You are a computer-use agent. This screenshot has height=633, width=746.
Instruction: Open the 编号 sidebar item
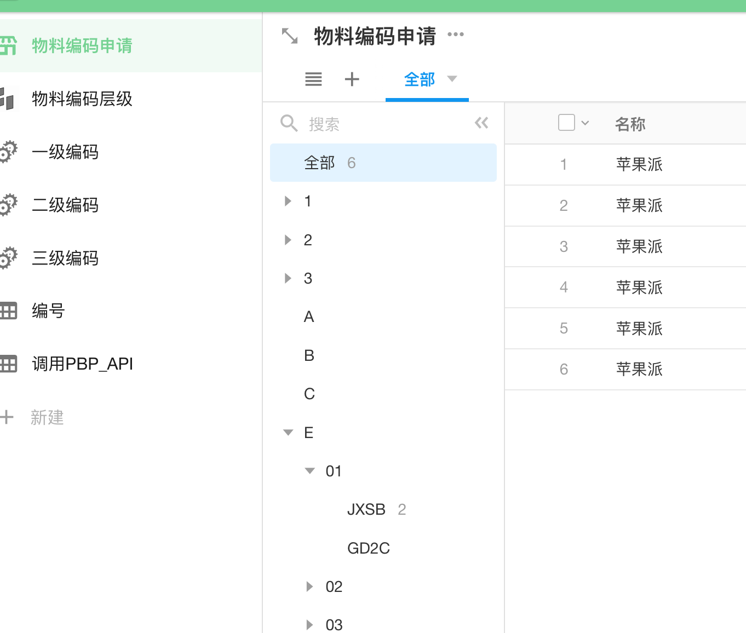point(130,311)
